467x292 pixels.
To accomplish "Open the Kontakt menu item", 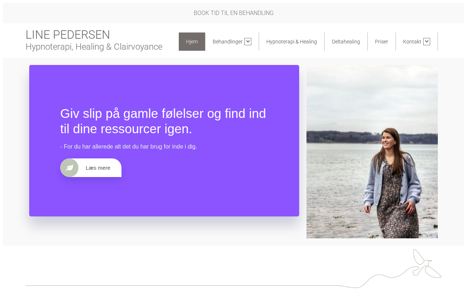I will coord(412,42).
